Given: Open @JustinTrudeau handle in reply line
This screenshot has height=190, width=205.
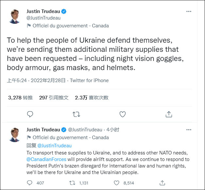Looking at the screenshot, I should click(54, 146).
